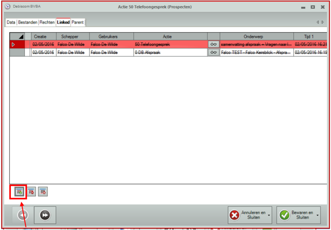This screenshot has height=230, width=331.
Task: Click the link action icon with green check
Action: pyautogui.click(x=18, y=191)
